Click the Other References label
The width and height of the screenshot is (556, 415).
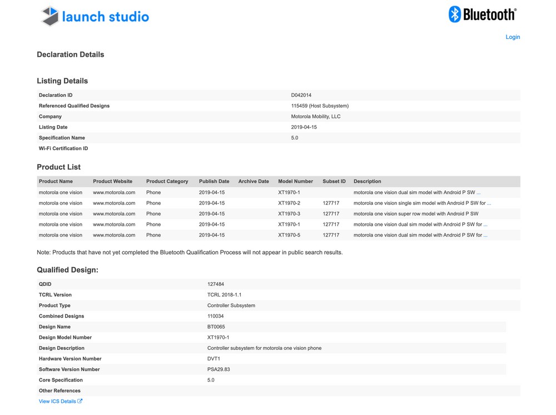59,391
